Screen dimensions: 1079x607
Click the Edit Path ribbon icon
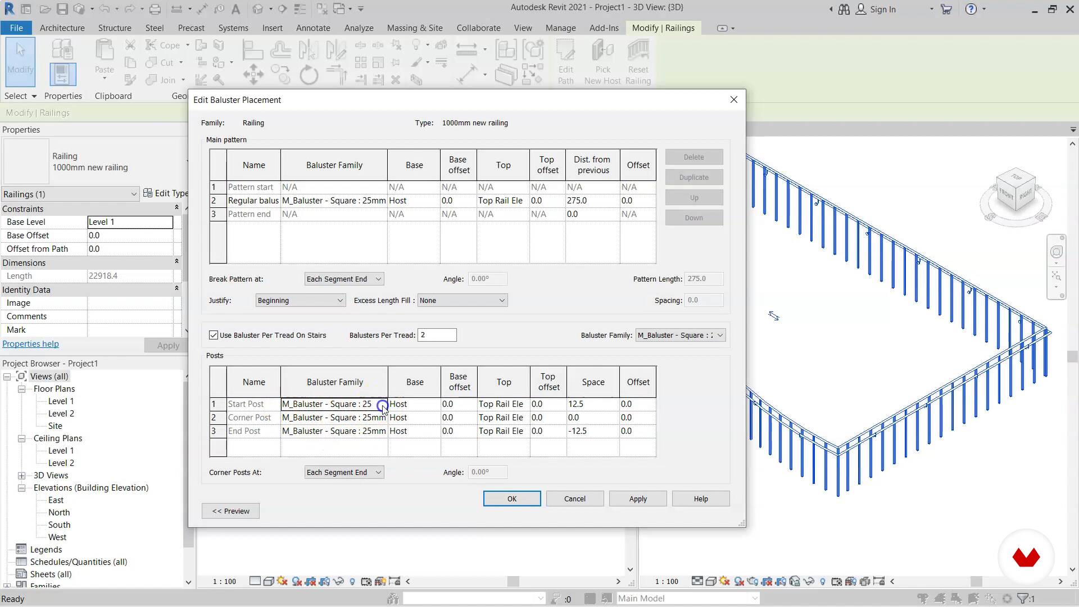click(565, 62)
